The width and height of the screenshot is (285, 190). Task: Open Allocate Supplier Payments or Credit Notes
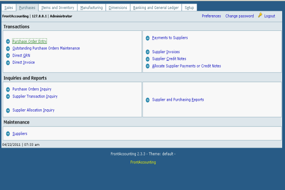click(x=187, y=66)
